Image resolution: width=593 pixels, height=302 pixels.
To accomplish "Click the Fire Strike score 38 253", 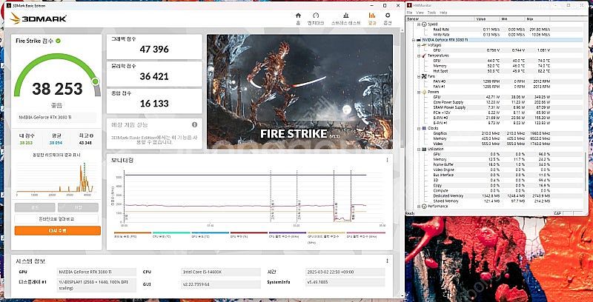I will (57, 89).
